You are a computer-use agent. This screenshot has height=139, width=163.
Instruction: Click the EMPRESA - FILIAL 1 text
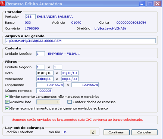pyautogui.click(x=64, y=54)
